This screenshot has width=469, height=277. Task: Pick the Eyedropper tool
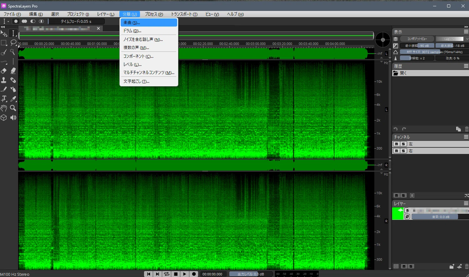pos(13,99)
